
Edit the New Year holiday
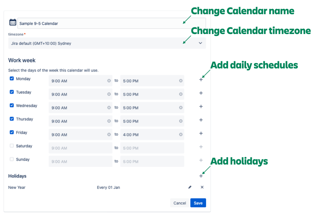point(190,187)
